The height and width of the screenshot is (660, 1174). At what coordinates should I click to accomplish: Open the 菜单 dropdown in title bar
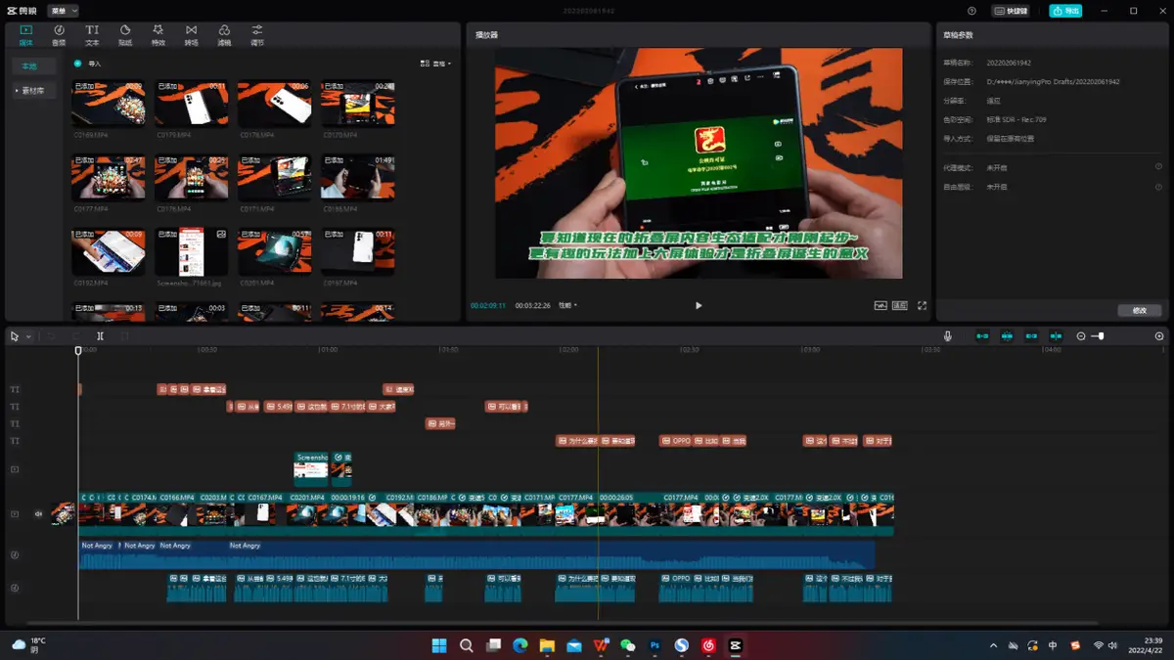(x=63, y=11)
